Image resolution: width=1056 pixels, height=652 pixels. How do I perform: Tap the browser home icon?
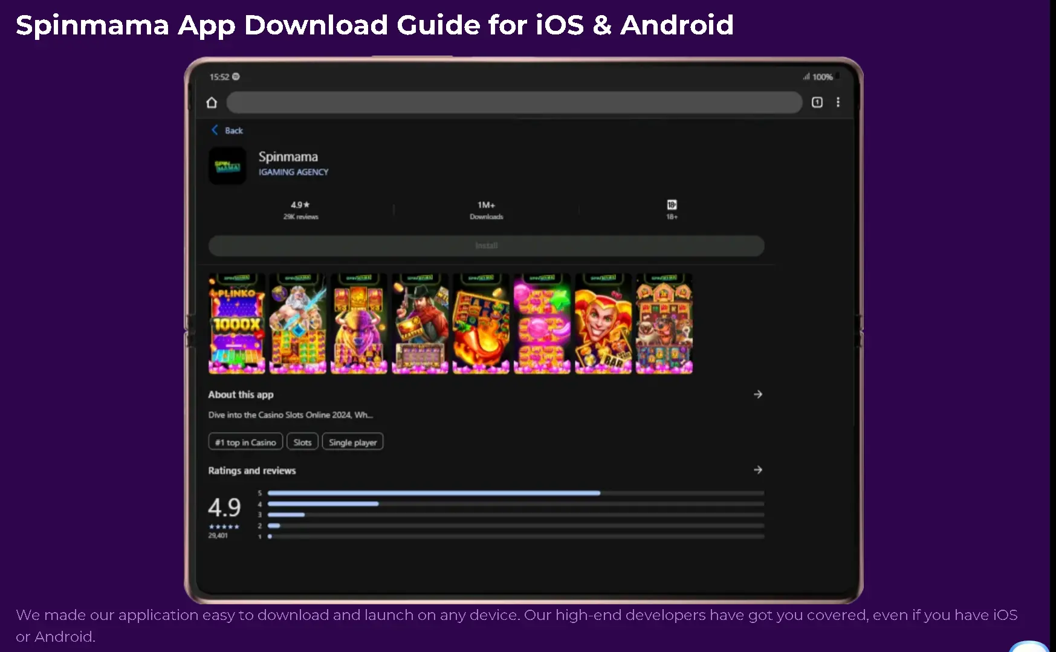[x=212, y=103]
